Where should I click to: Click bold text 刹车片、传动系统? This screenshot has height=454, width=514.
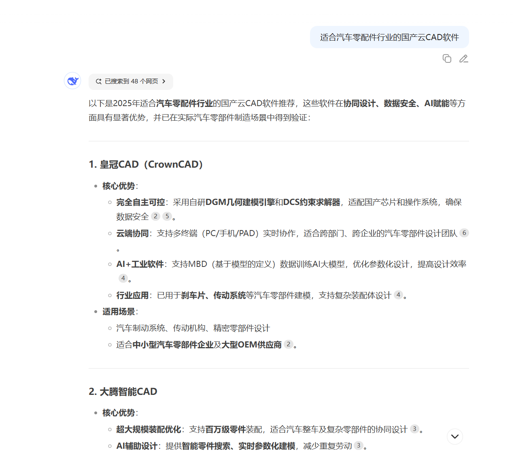pyautogui.click(x=213, y=295)
